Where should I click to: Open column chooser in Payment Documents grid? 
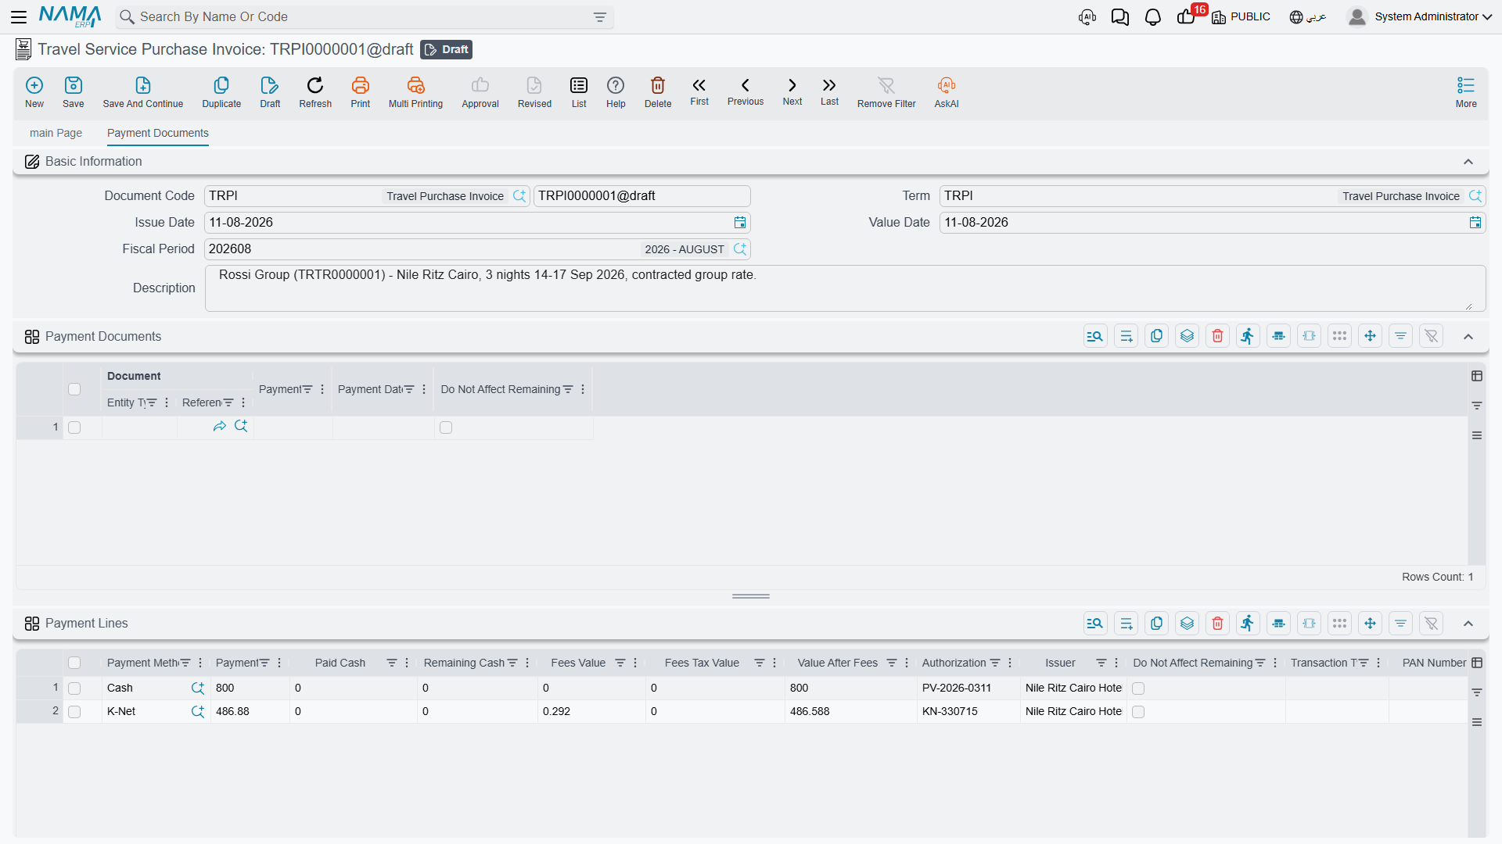(x=1477, y=376)
